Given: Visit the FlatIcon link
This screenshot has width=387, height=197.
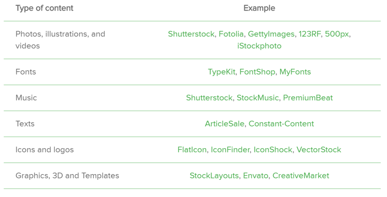Looking at the screenshot, I should point(192,150).
